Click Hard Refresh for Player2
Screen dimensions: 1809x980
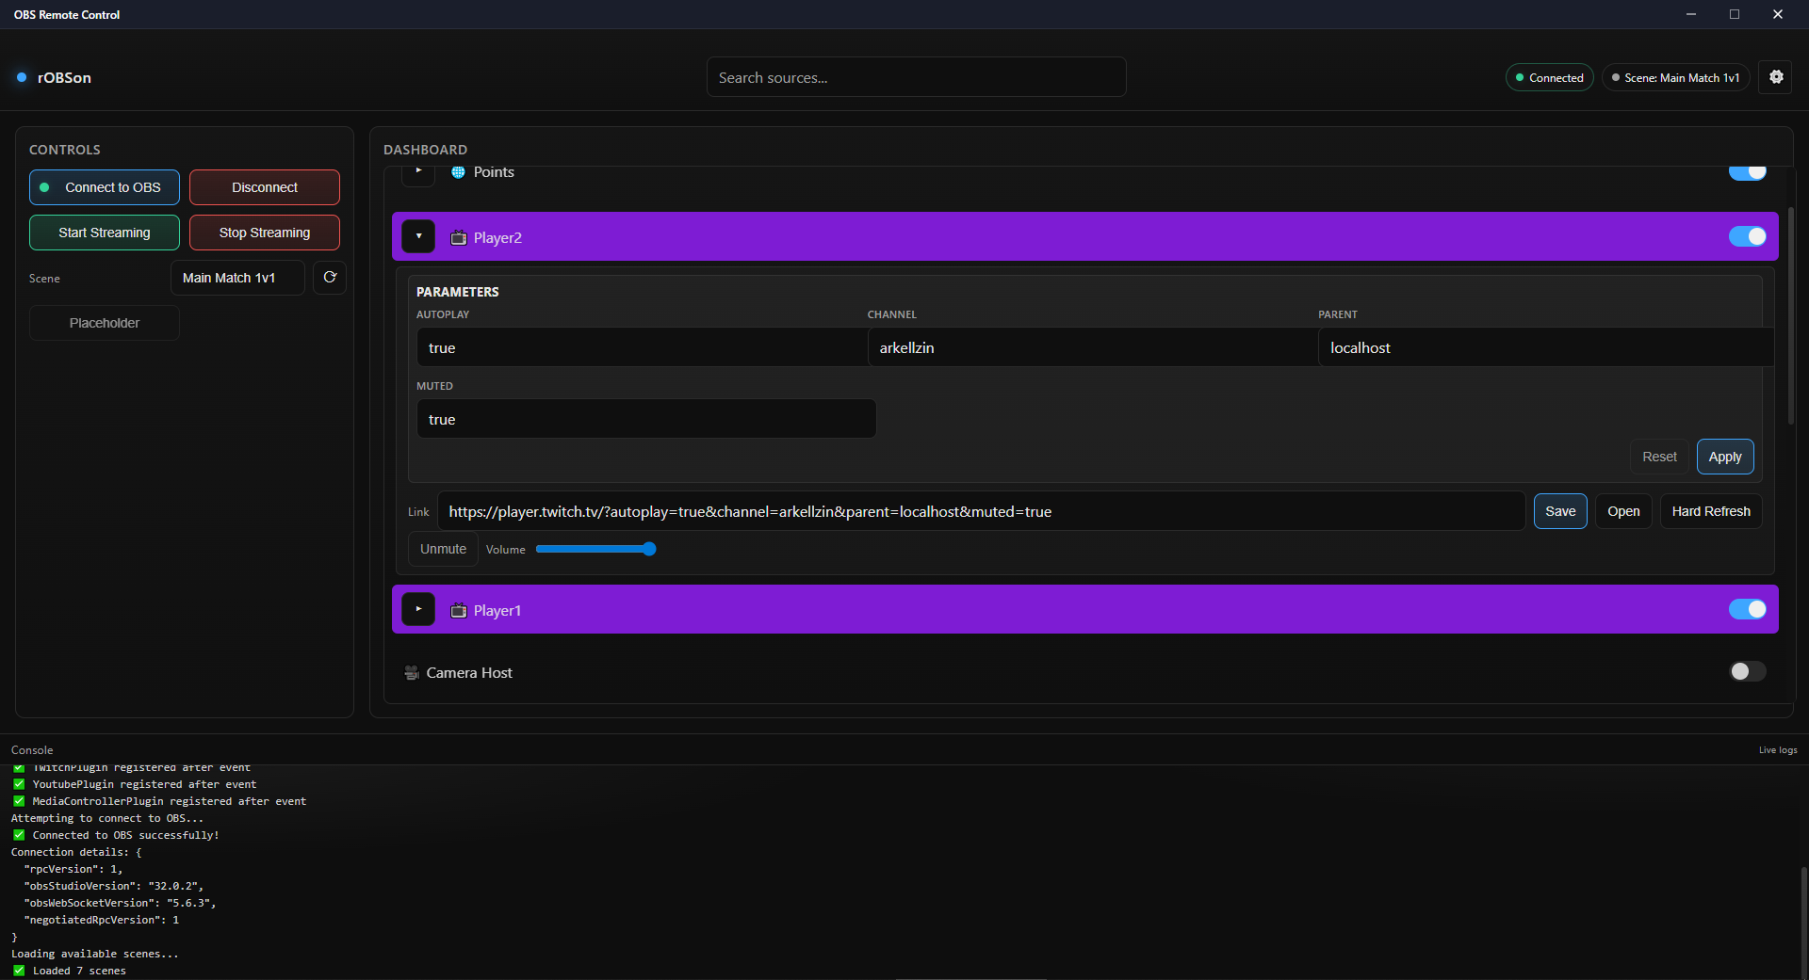(x=1710, y=511)
